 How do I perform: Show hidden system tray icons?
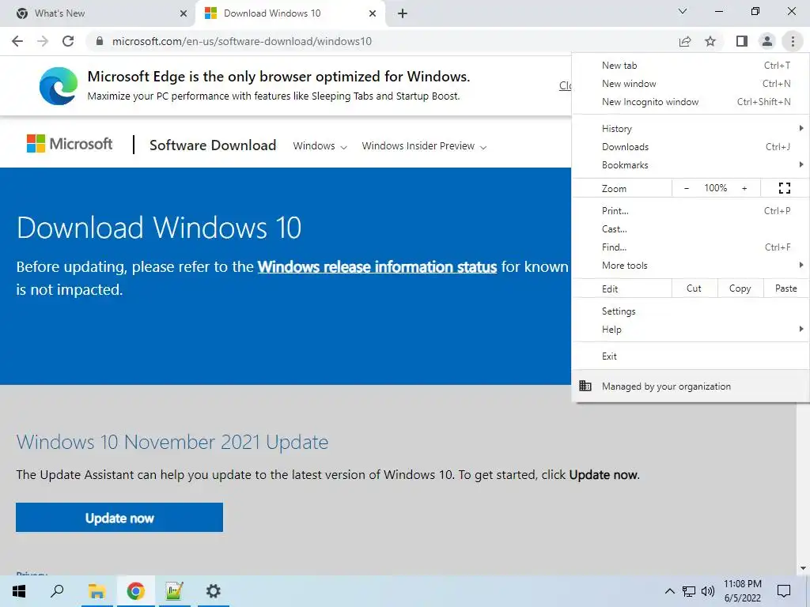669,591
